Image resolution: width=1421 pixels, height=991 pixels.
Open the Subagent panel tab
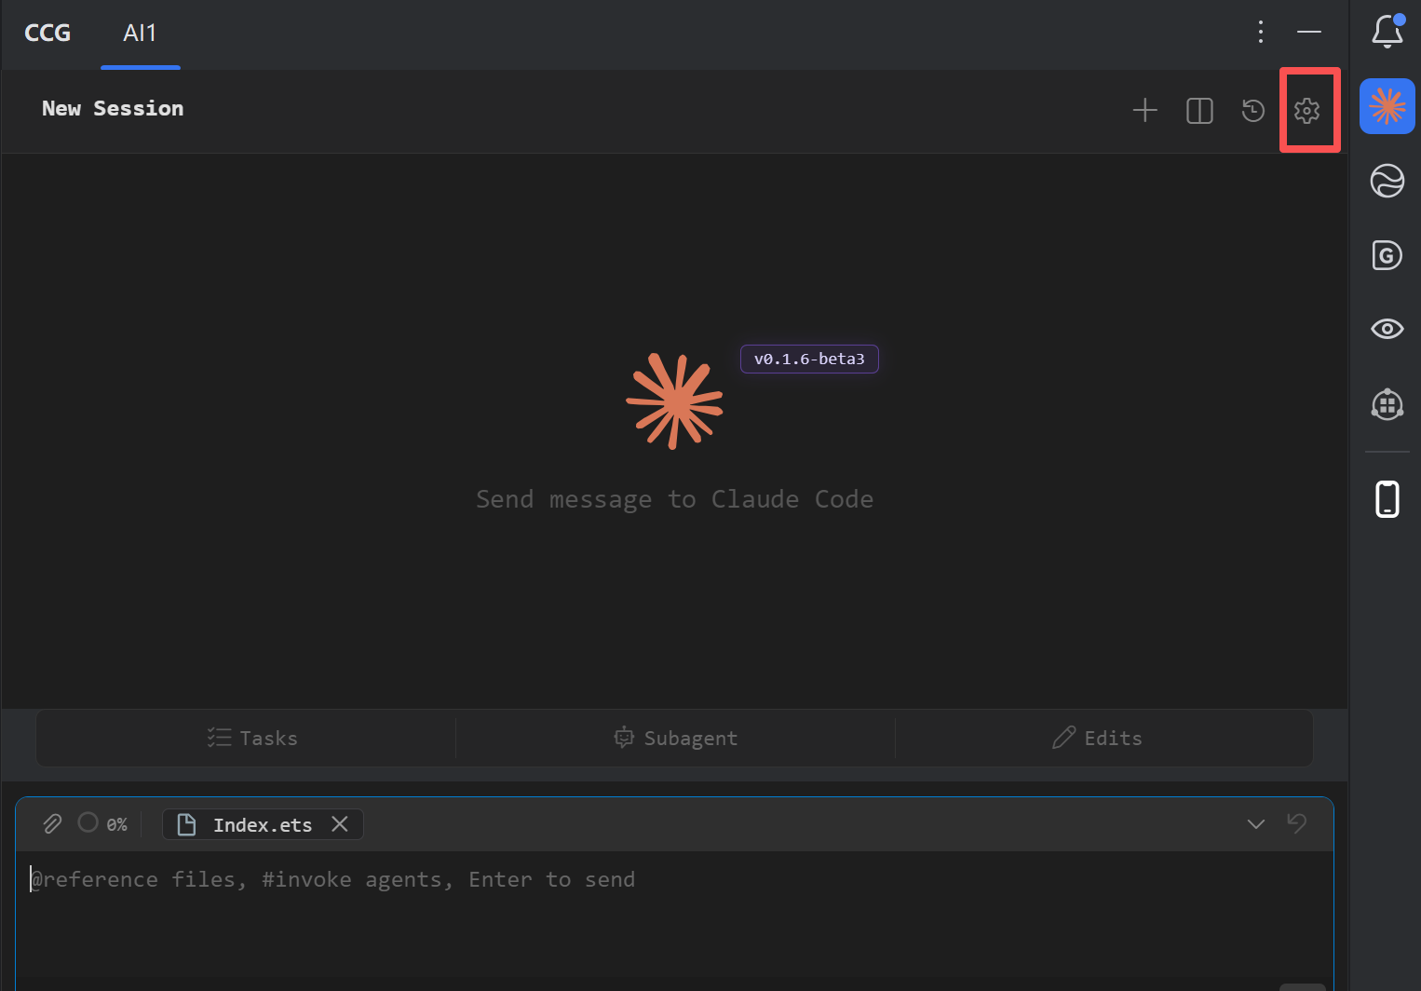[x=675, y=739]
